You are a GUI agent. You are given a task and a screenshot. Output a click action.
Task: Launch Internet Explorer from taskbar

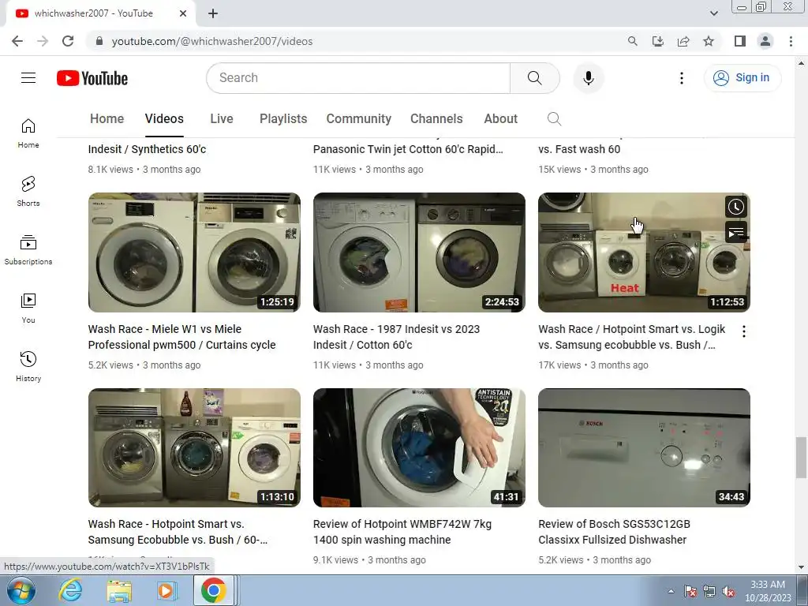[x=70, y=590]
